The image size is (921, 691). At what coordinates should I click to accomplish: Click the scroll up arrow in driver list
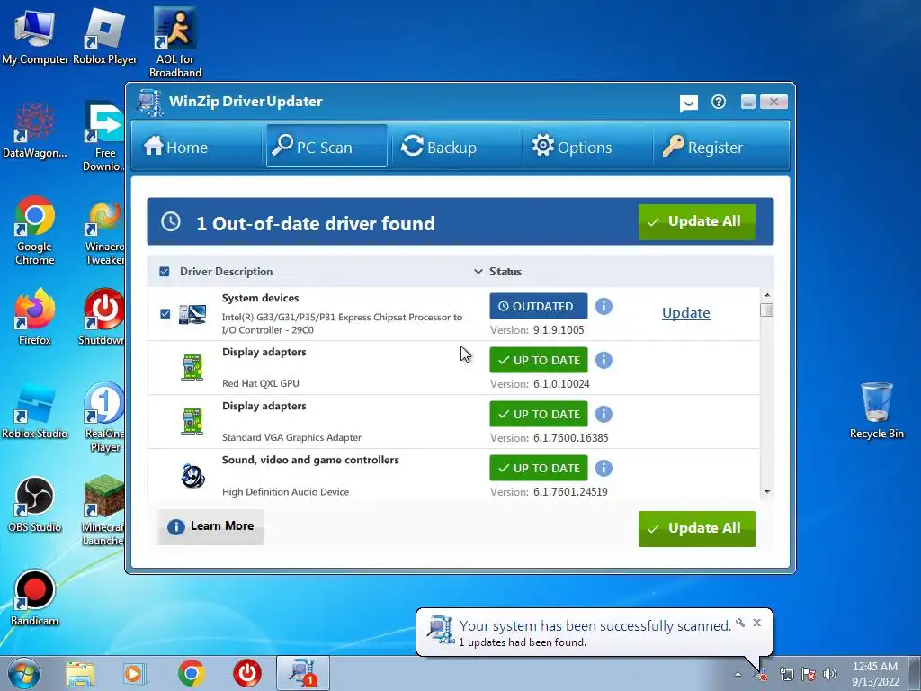[x=767, y=295]
